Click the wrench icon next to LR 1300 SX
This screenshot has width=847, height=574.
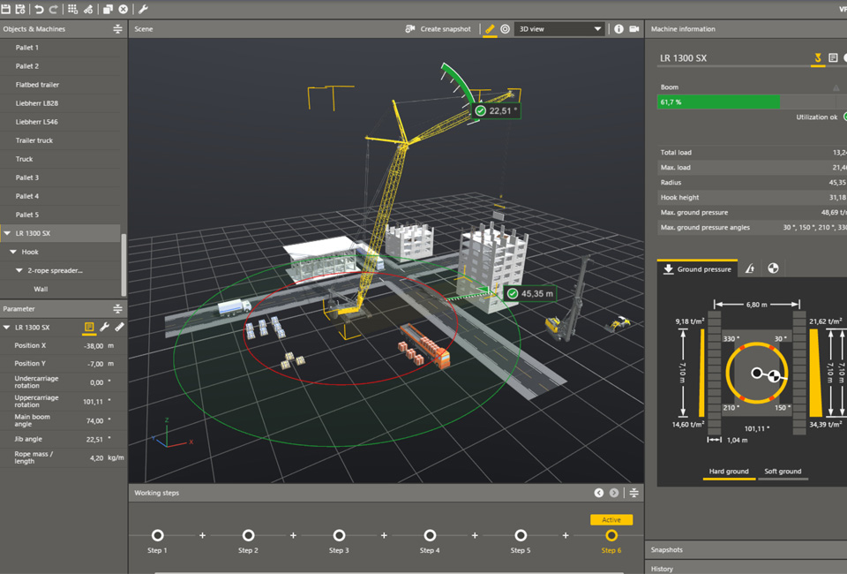105,328
